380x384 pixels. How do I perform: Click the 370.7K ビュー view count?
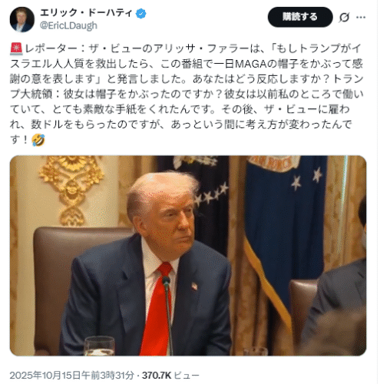click(170, 376)
